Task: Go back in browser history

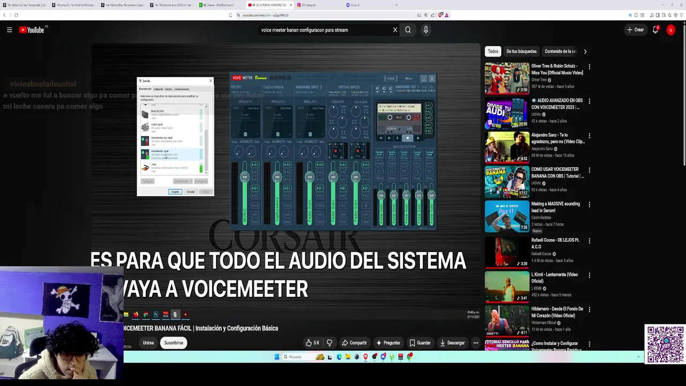Action: pos(4,15)
